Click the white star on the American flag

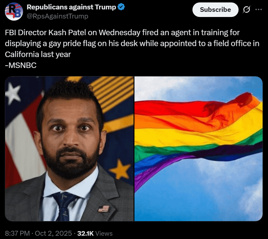[13, 93]
